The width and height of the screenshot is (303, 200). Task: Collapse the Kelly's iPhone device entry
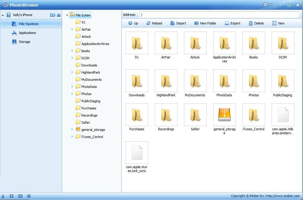(x=3, y=15)
